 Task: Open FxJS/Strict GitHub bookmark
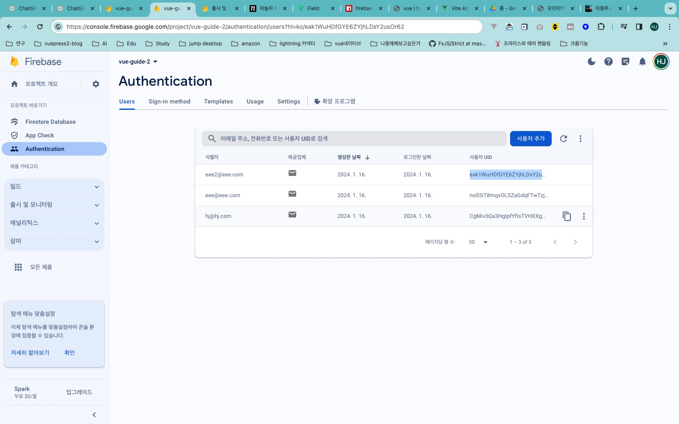pyautogui.click(x=457, y=44)
